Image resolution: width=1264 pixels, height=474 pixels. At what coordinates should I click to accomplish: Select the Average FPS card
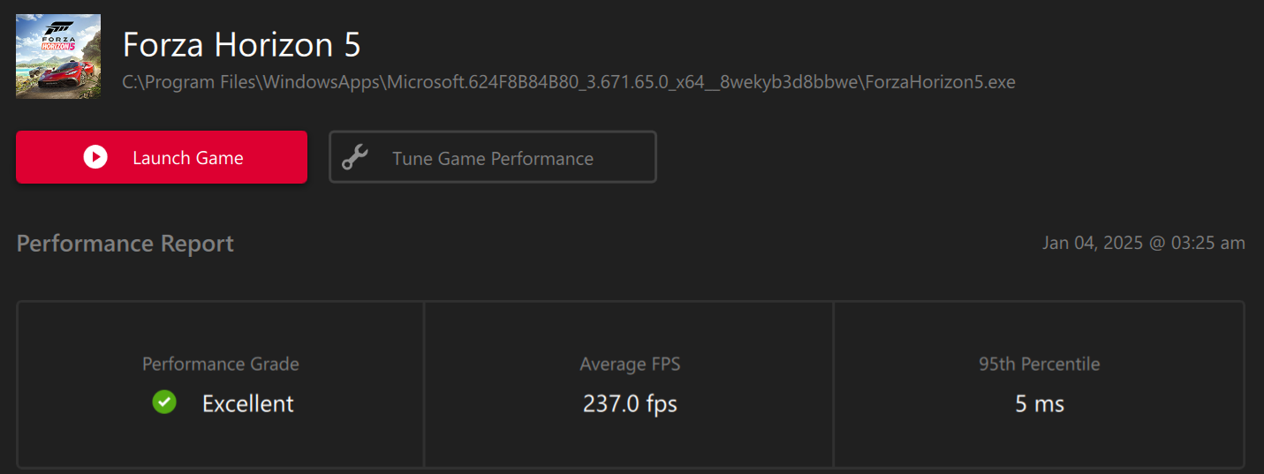coord(629,384)
